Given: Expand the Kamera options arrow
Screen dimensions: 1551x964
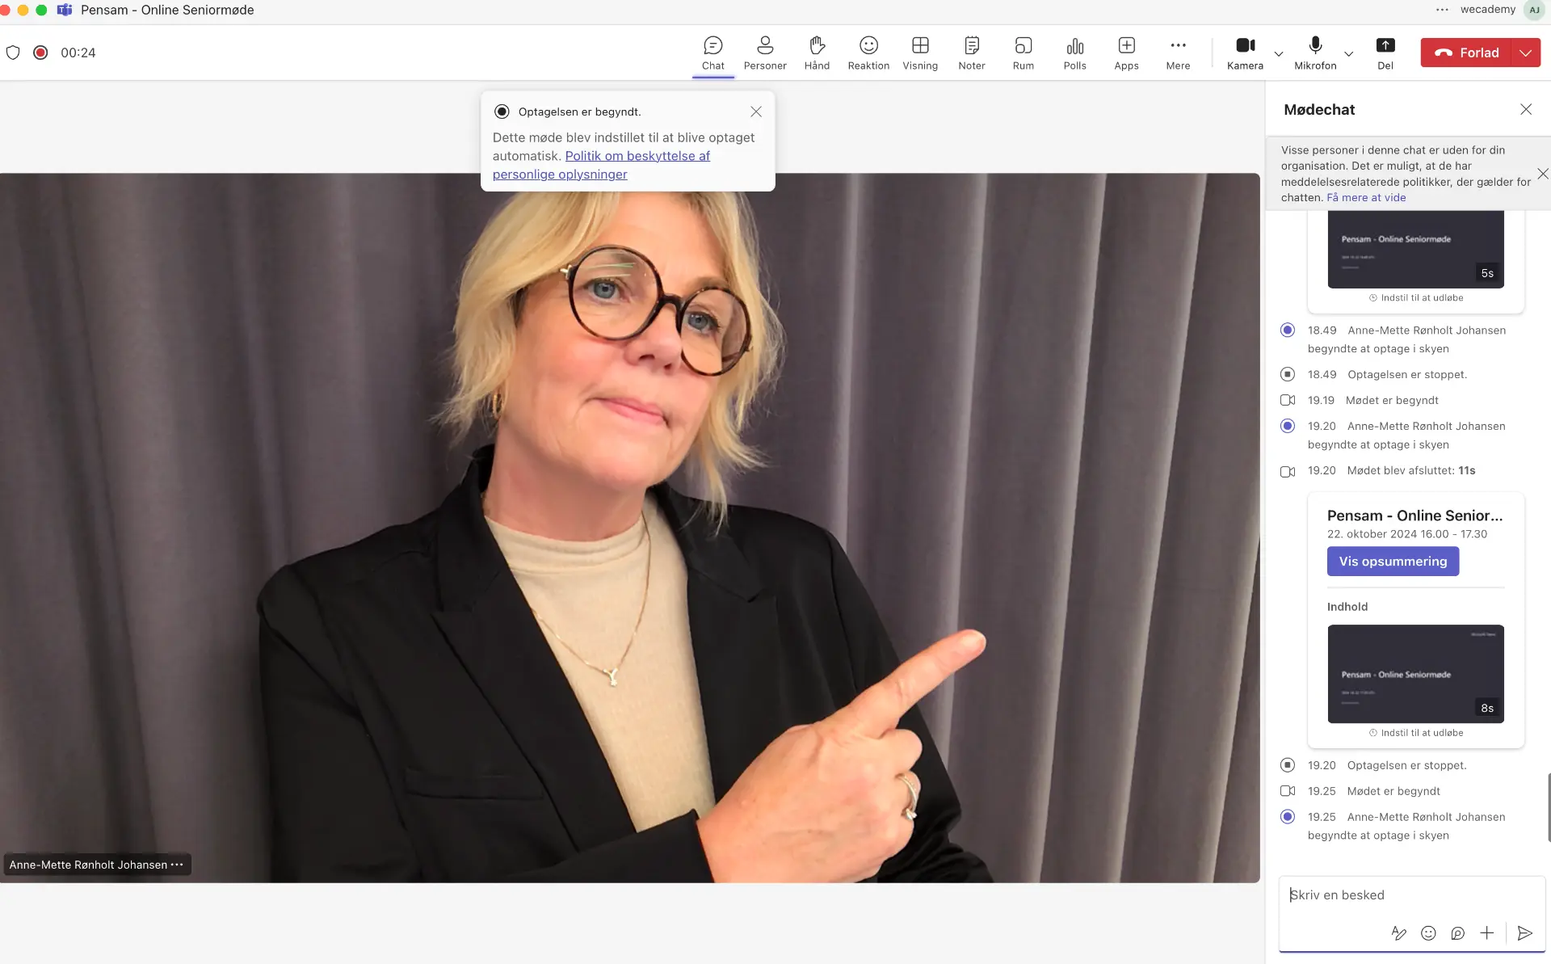Looking at the screenshot, I should pos(1278,54).
